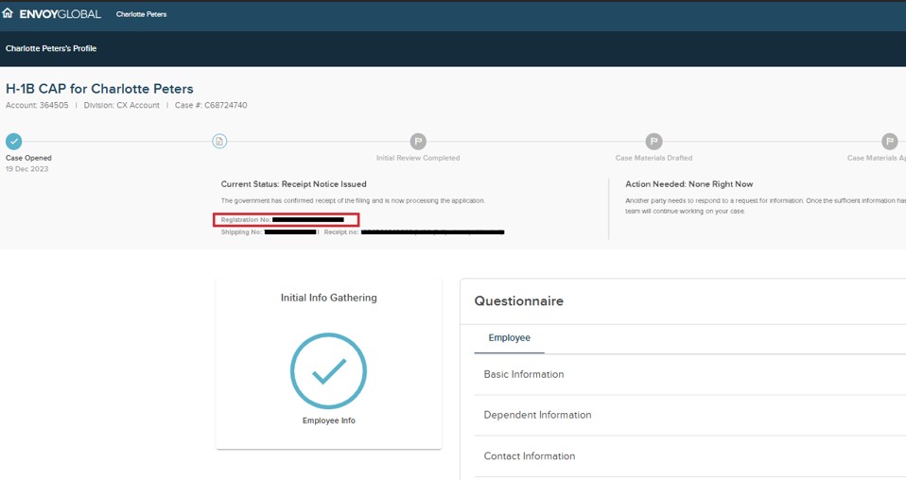Viewport: 906px width, 480px height.
Task: Click the home icon in the header
Action: point(9,13)
